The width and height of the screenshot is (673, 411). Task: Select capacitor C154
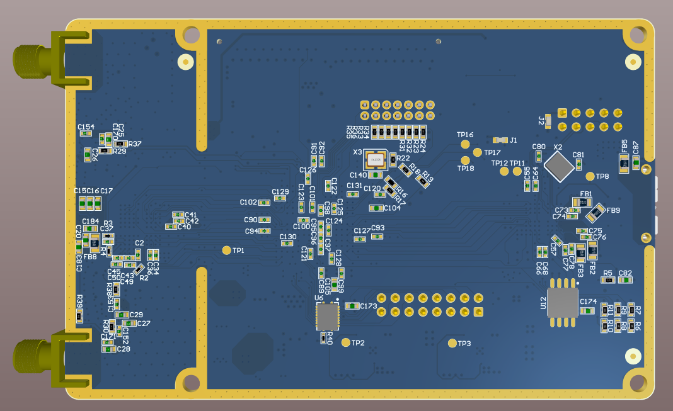(x=86, y=134)
